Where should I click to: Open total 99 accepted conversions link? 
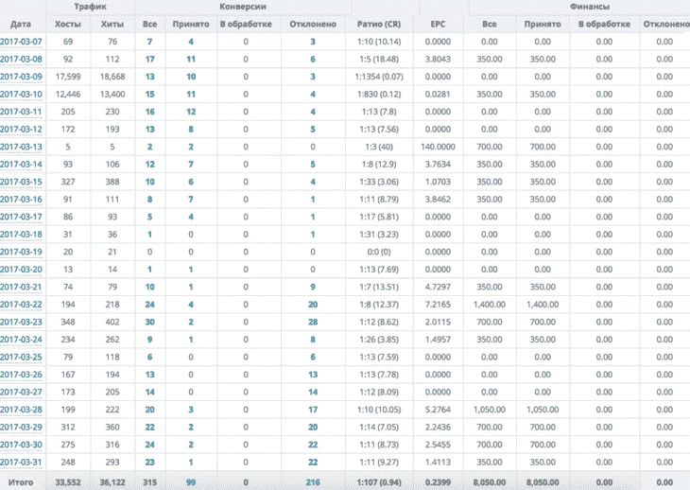[191, 482]
